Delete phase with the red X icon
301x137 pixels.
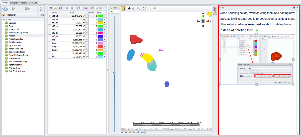coord(60,8)
